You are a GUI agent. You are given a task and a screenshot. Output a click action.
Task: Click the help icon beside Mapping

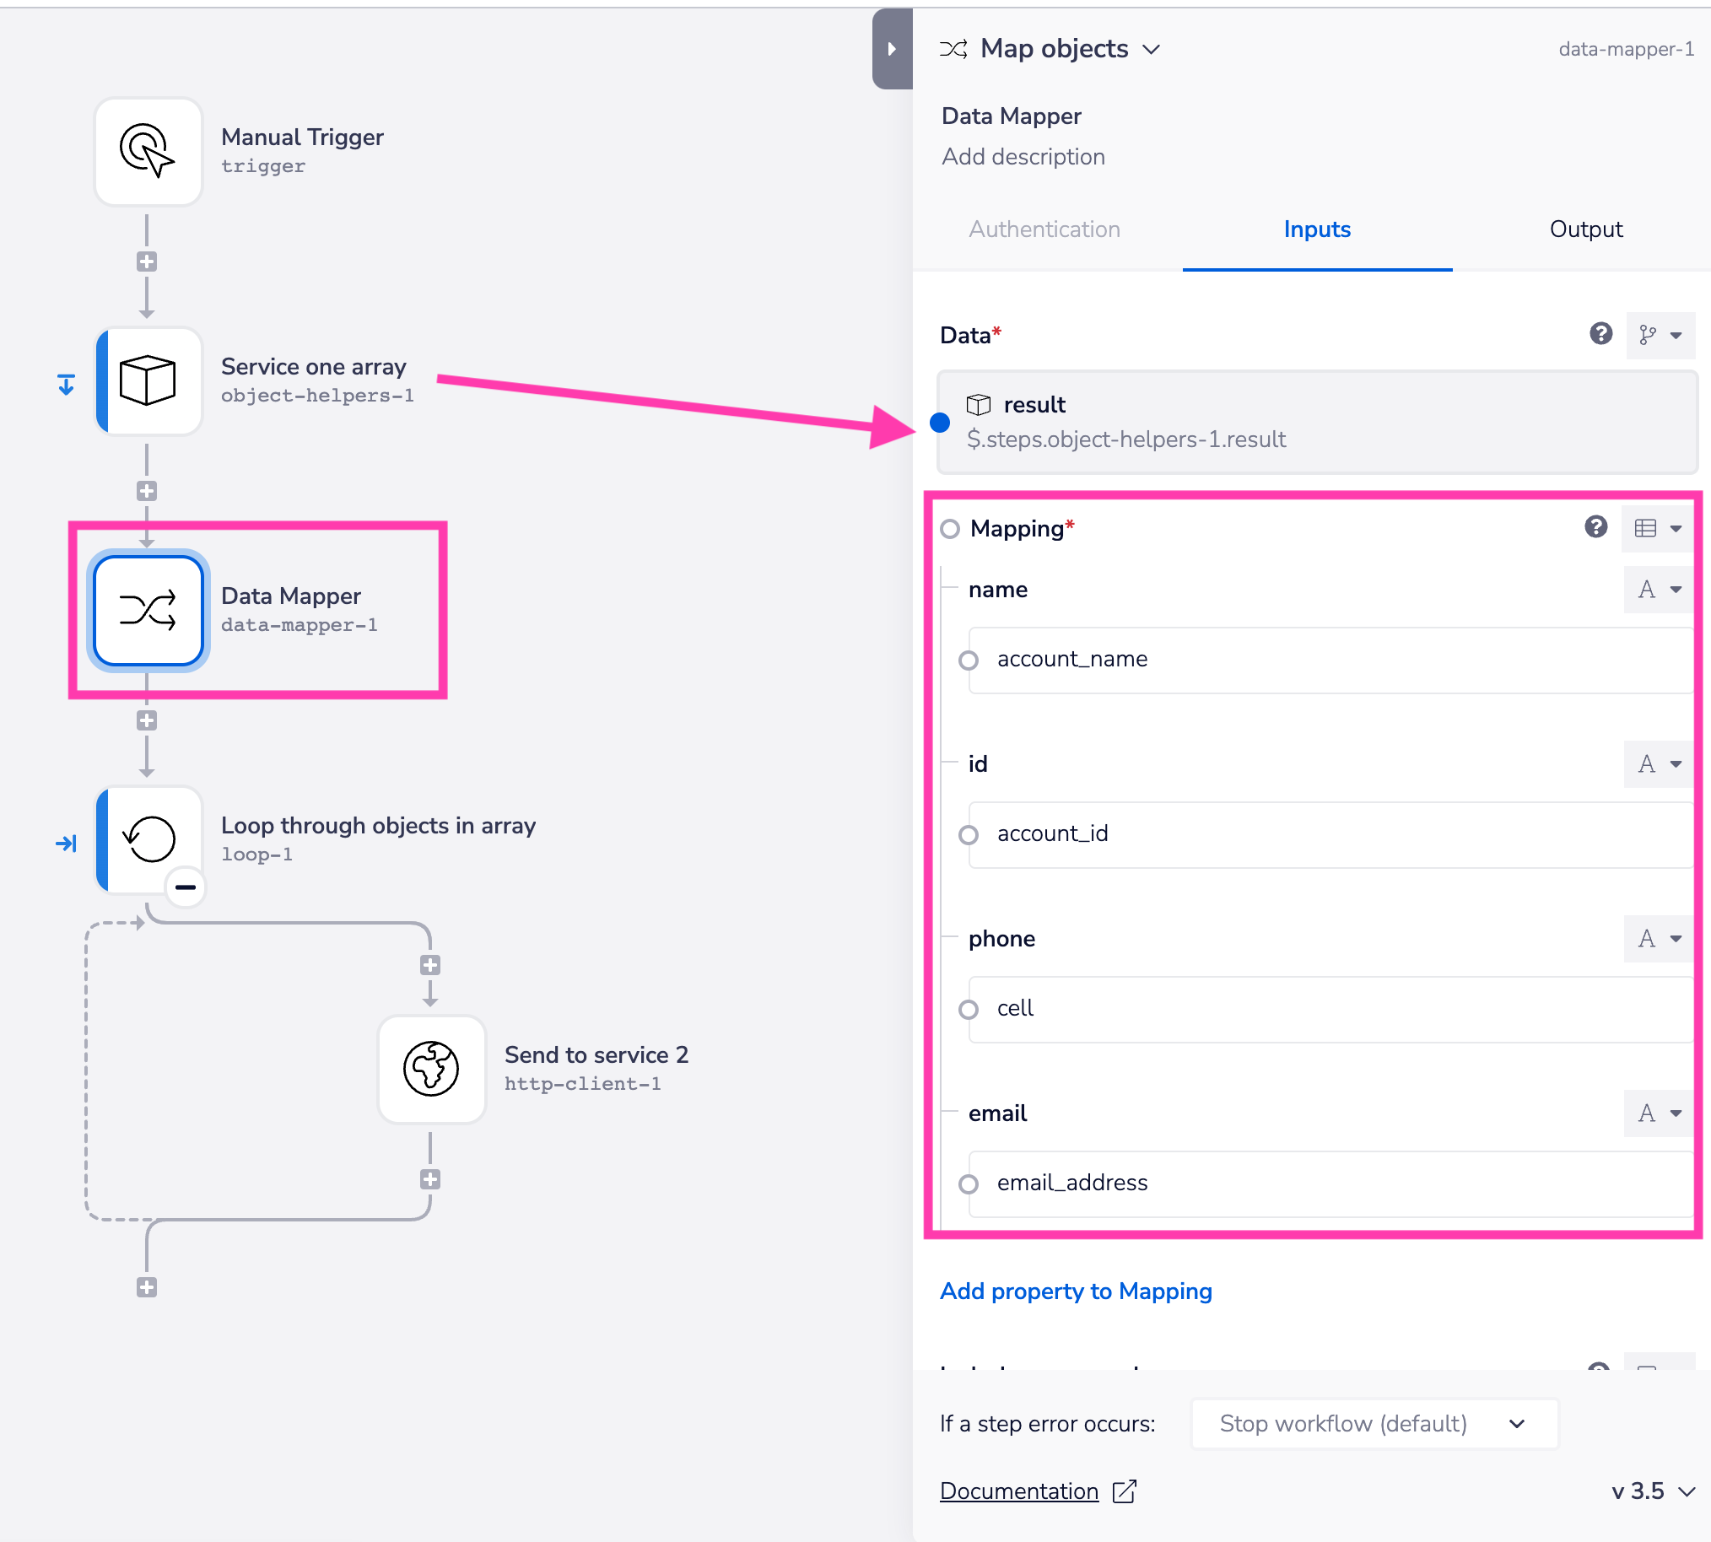click(1595, 527)
